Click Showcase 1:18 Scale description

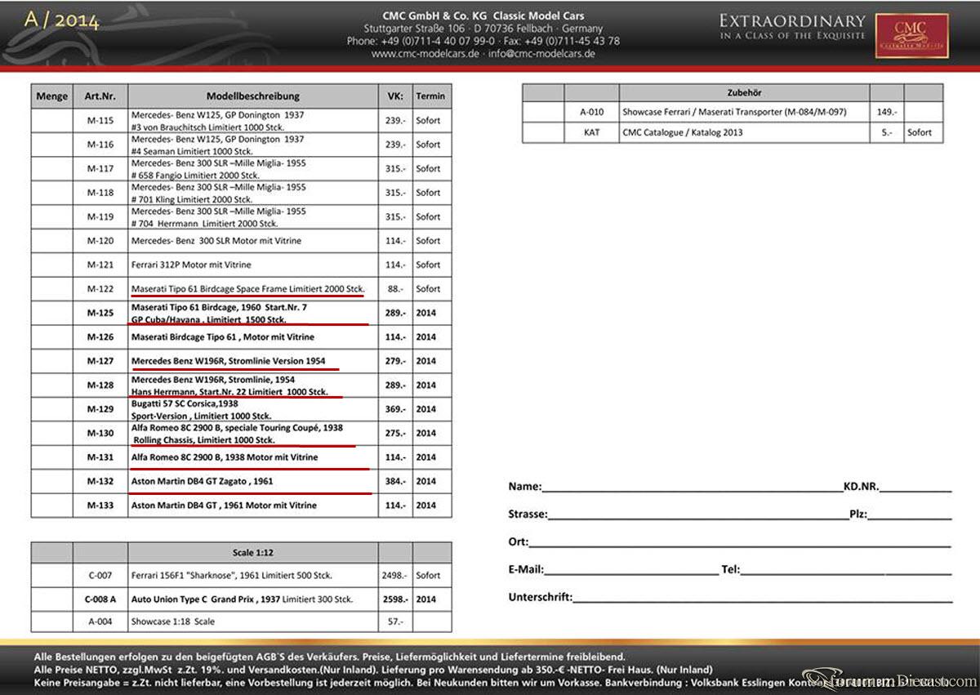point(173,621)
